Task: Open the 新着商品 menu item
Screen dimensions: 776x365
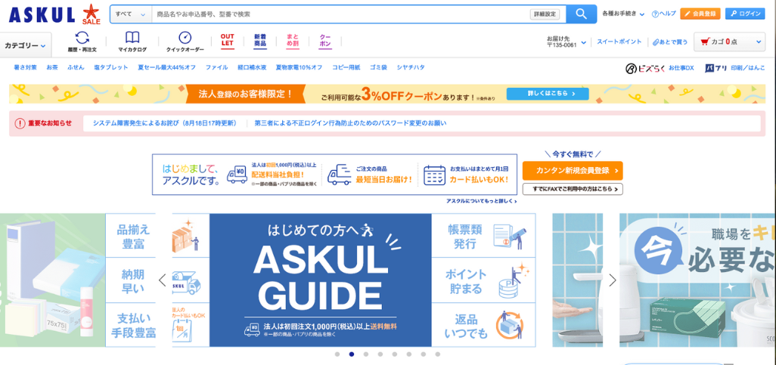Action: [259, 40]
